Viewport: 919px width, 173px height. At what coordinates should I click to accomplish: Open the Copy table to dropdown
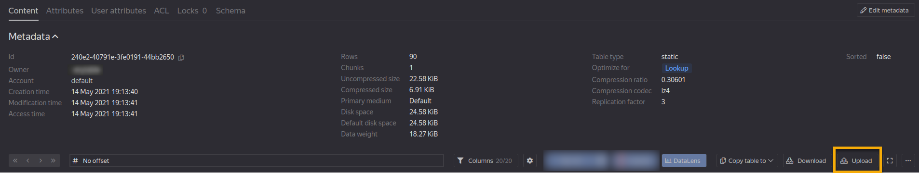point(747,161)
